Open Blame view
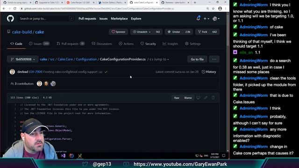Image resolution: width=299 pixels, height=168 pixels. coord(188,98)
